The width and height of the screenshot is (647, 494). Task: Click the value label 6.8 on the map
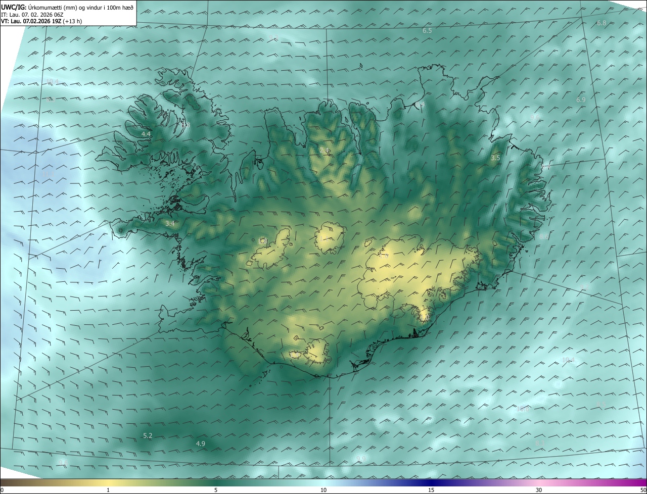tap(602, 23)
